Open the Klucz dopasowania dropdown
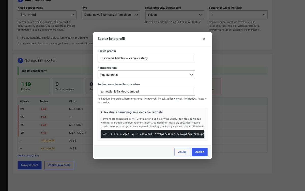305x191 pixels. click(47, 15)
